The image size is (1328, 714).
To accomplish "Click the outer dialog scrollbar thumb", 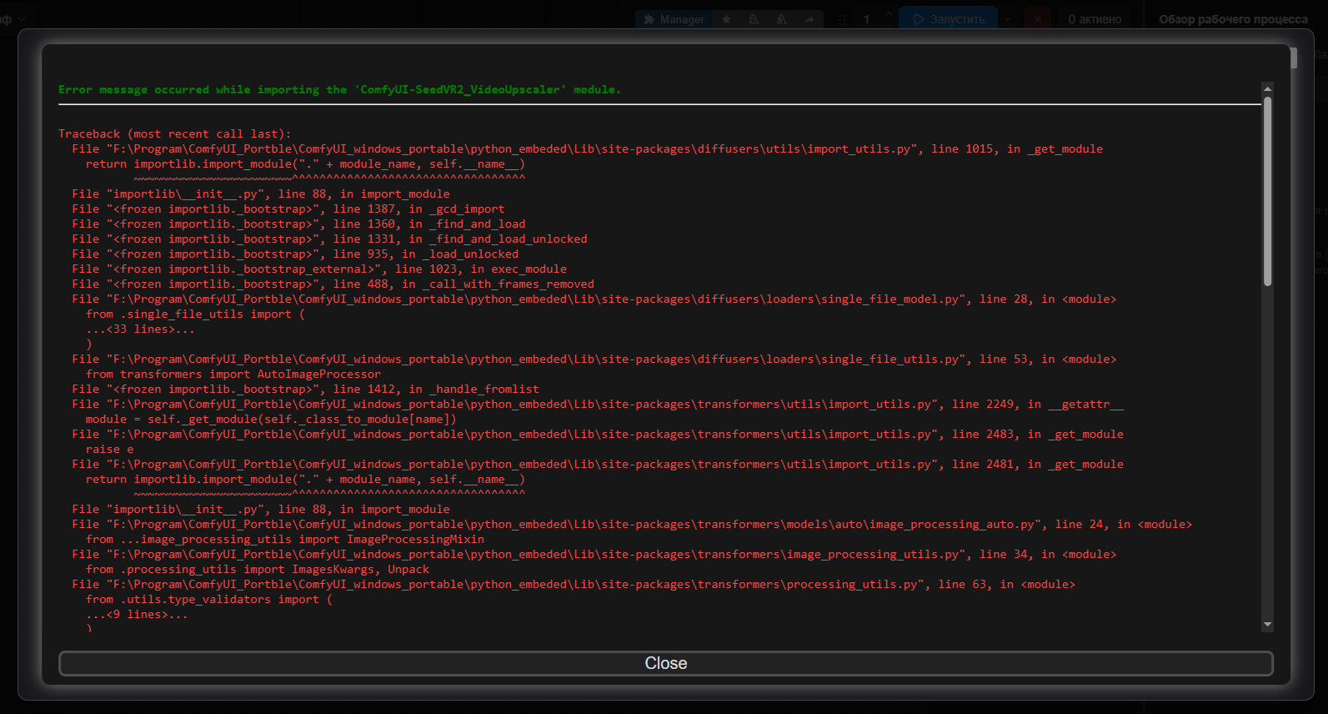I will (1293, 58).
